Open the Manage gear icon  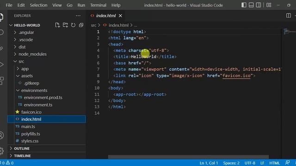1,151
